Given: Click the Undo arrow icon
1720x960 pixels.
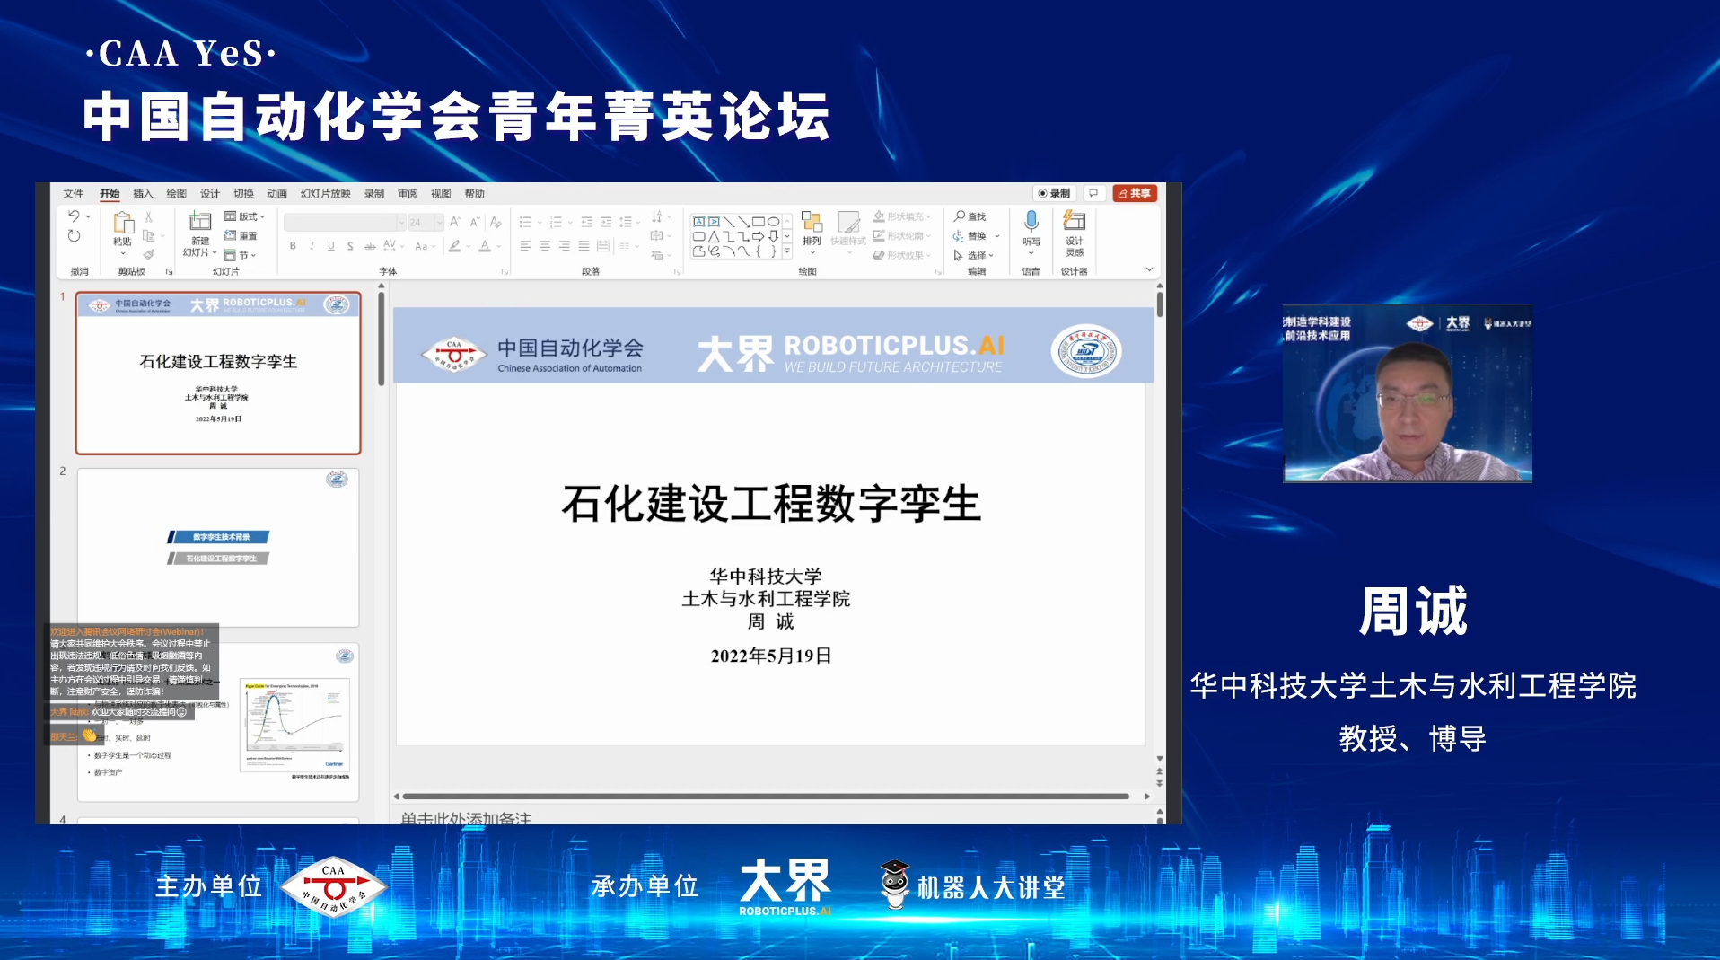Looking at the screenshot, I should pyautogui.click(x=74, y=216).
